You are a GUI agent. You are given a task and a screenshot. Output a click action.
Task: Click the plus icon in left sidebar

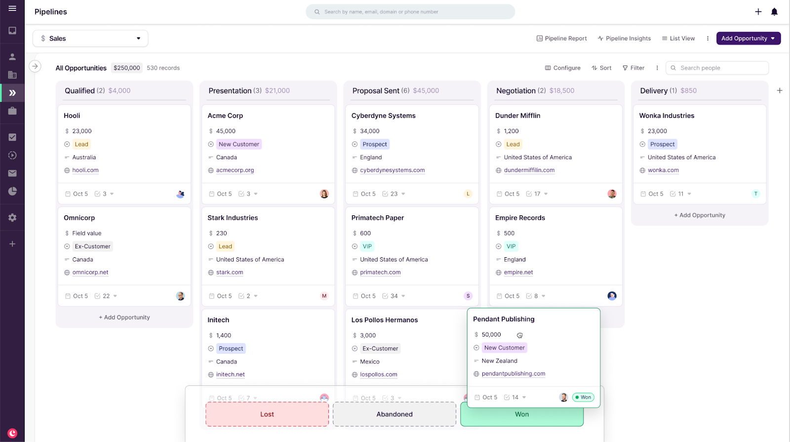click(x=12, y=244)
